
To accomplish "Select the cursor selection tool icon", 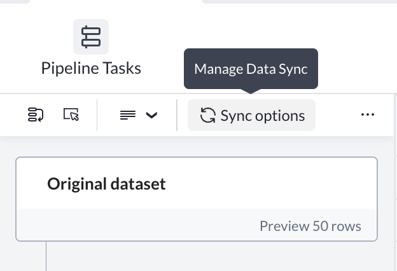I will [x=71, y=115].
